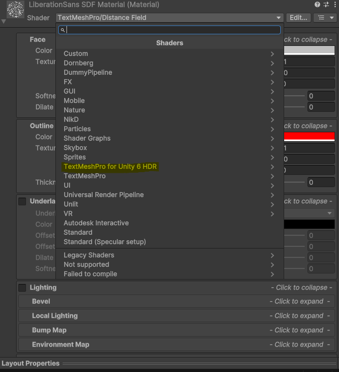The width and height of the screenshot is (339, 372).
Task: Open the Sprites shader submenu
Action: coord(169,157)
